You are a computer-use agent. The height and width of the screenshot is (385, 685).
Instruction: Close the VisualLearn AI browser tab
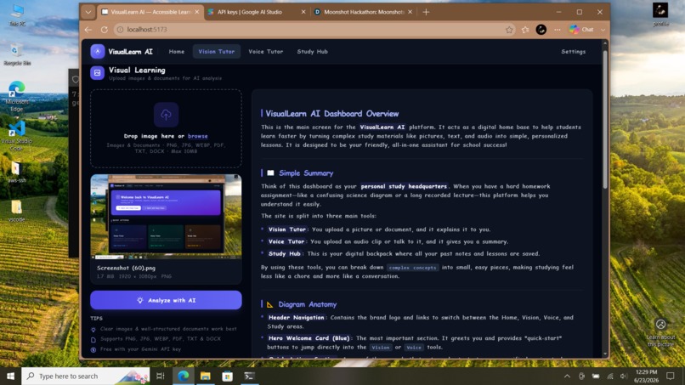[x=196, y=12]
